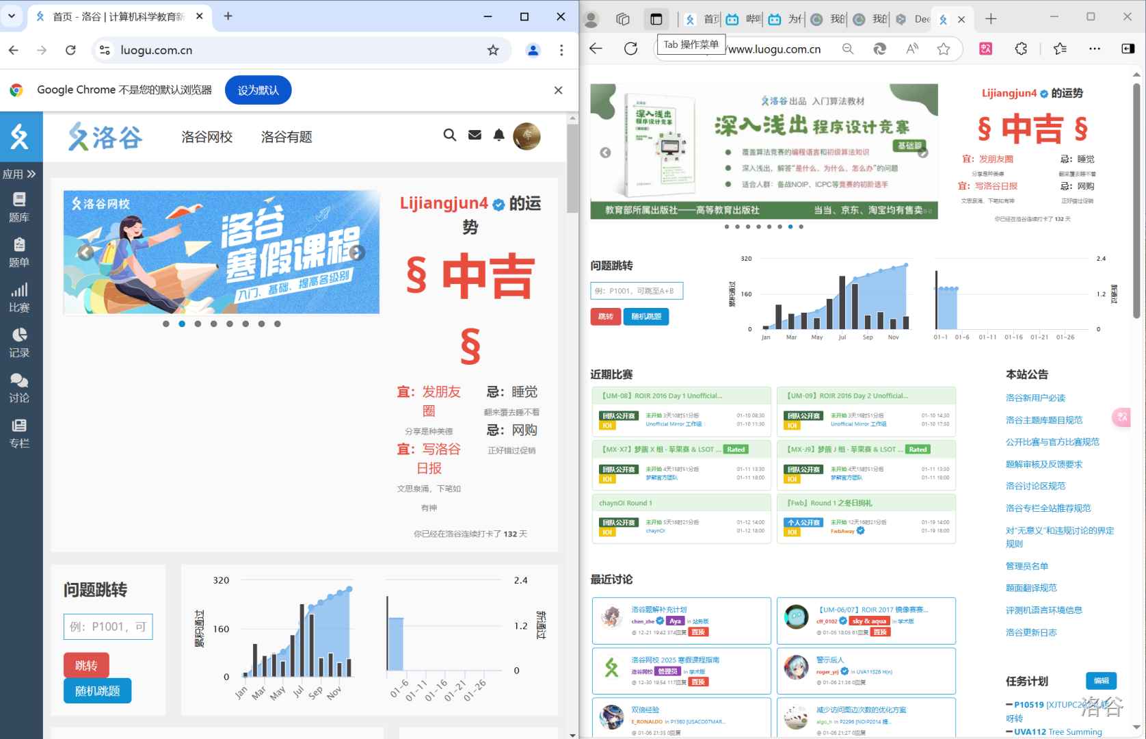Viewport: 1146px width, 739px height.
Task: Open Chrome tab search dropdown arrow
Action: tap(12, 16)
